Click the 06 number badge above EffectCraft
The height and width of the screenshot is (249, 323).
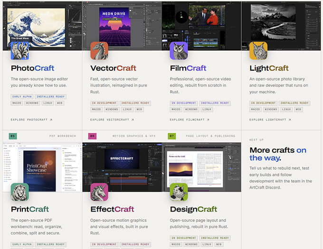click(x=92, y=136)
